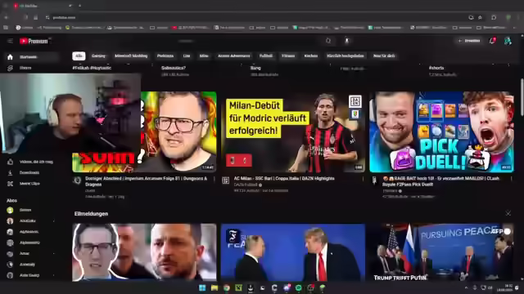524x294 pixels.
Task: Click the Meine Clips scissors icon
Action: pyautogui.click(x=10, y=184)
